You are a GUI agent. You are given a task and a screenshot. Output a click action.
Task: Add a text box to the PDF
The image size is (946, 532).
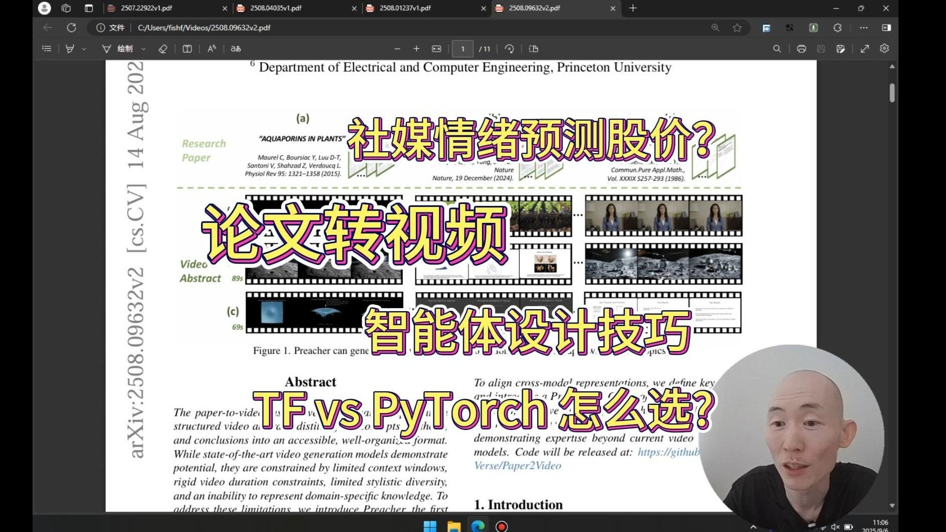pos(187,49)
